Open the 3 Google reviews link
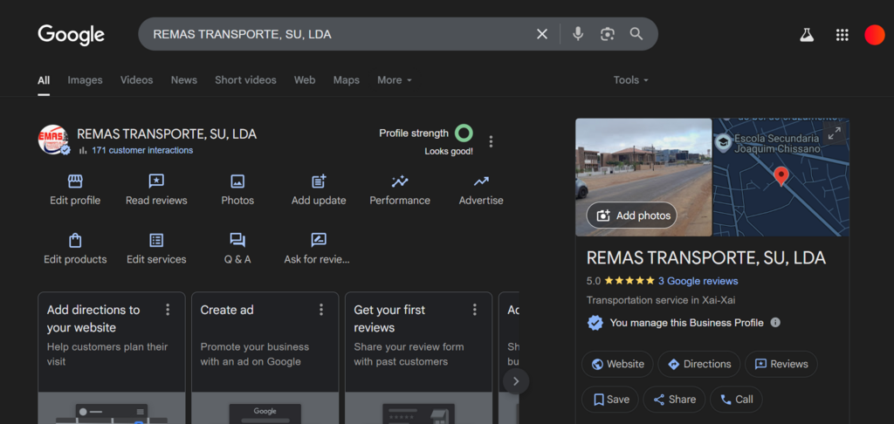The width and height of the screenshot is (894, 424). [698, 281]
